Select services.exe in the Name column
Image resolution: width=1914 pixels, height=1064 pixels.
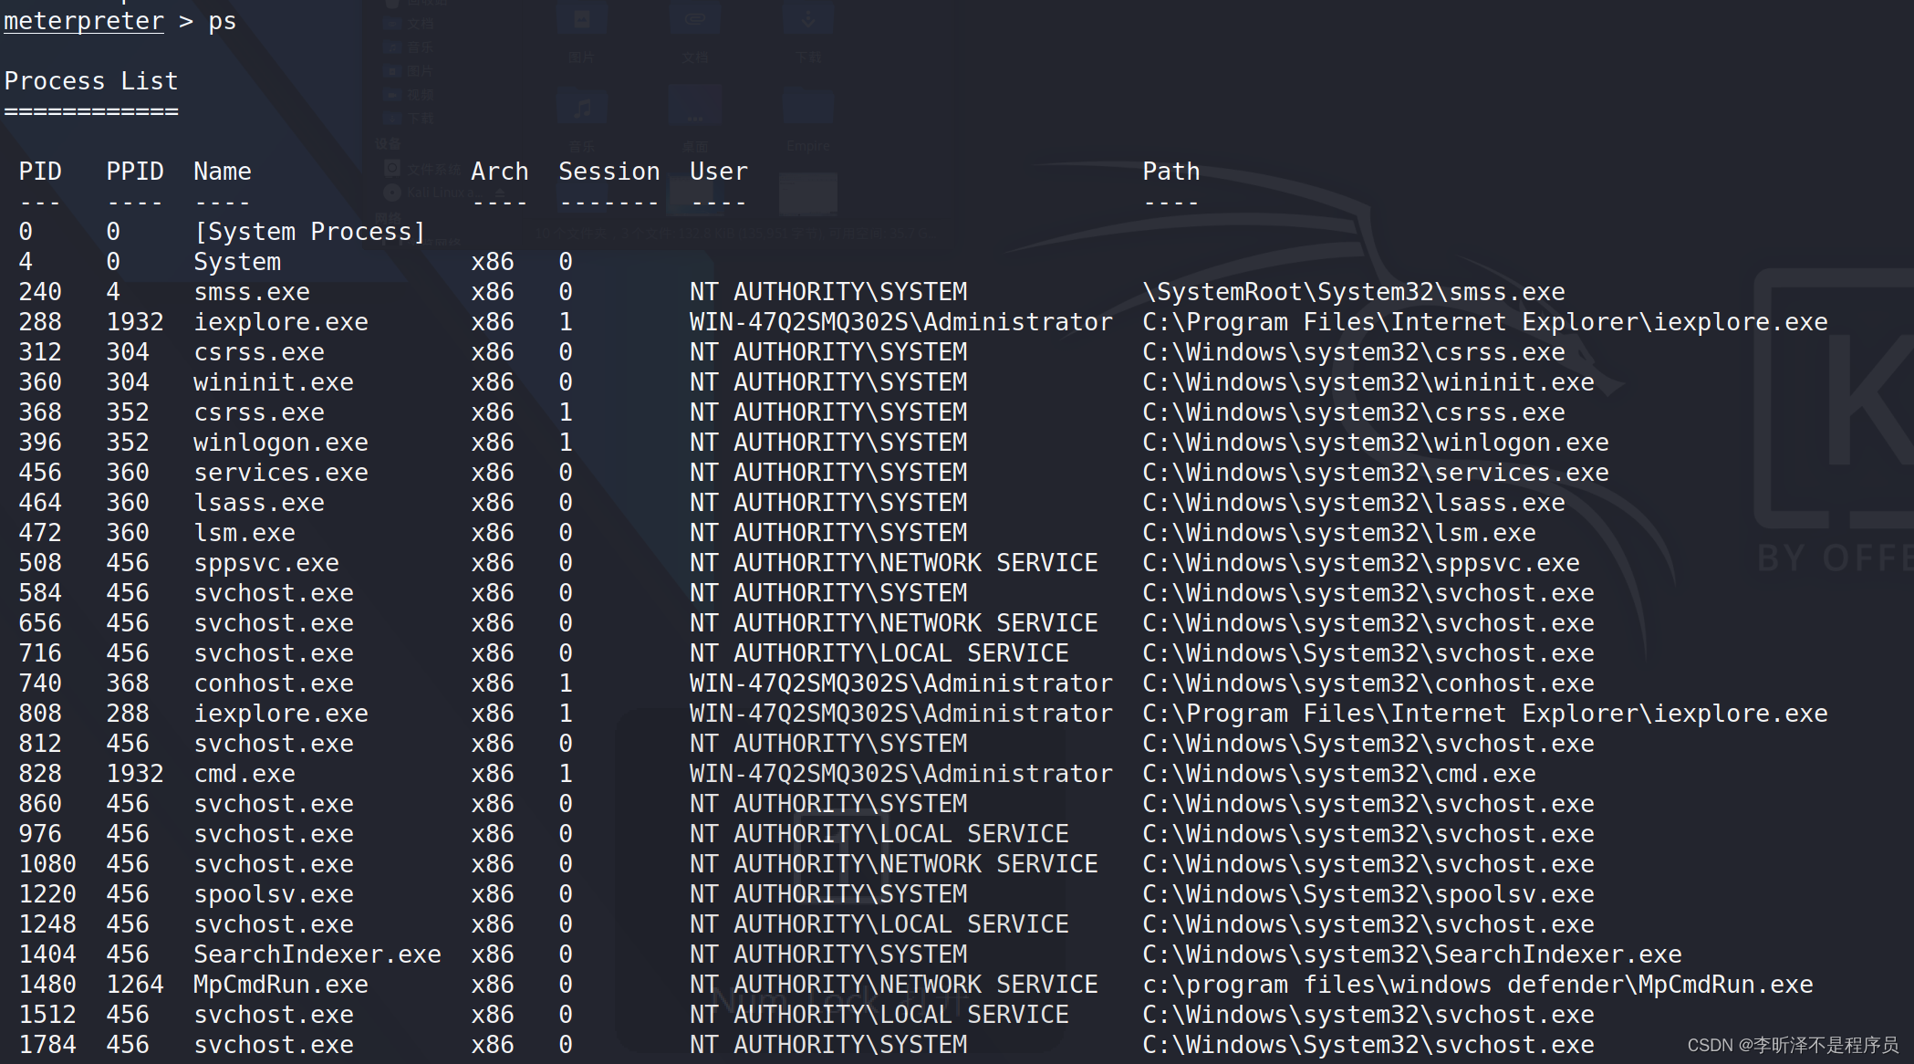281,473
